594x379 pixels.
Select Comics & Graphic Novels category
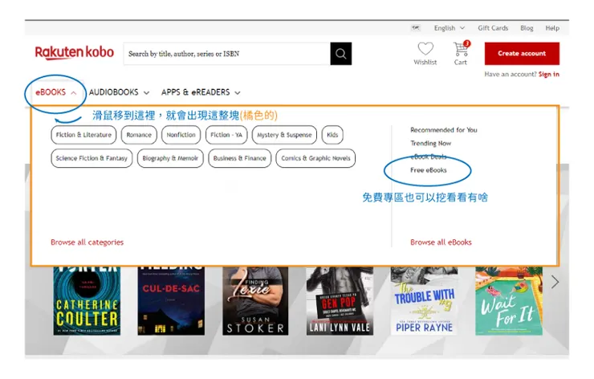pos(315,158)
